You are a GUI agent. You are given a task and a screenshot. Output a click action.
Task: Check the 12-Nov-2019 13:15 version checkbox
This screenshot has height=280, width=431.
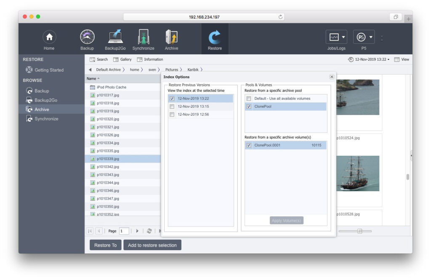[172, 107]
